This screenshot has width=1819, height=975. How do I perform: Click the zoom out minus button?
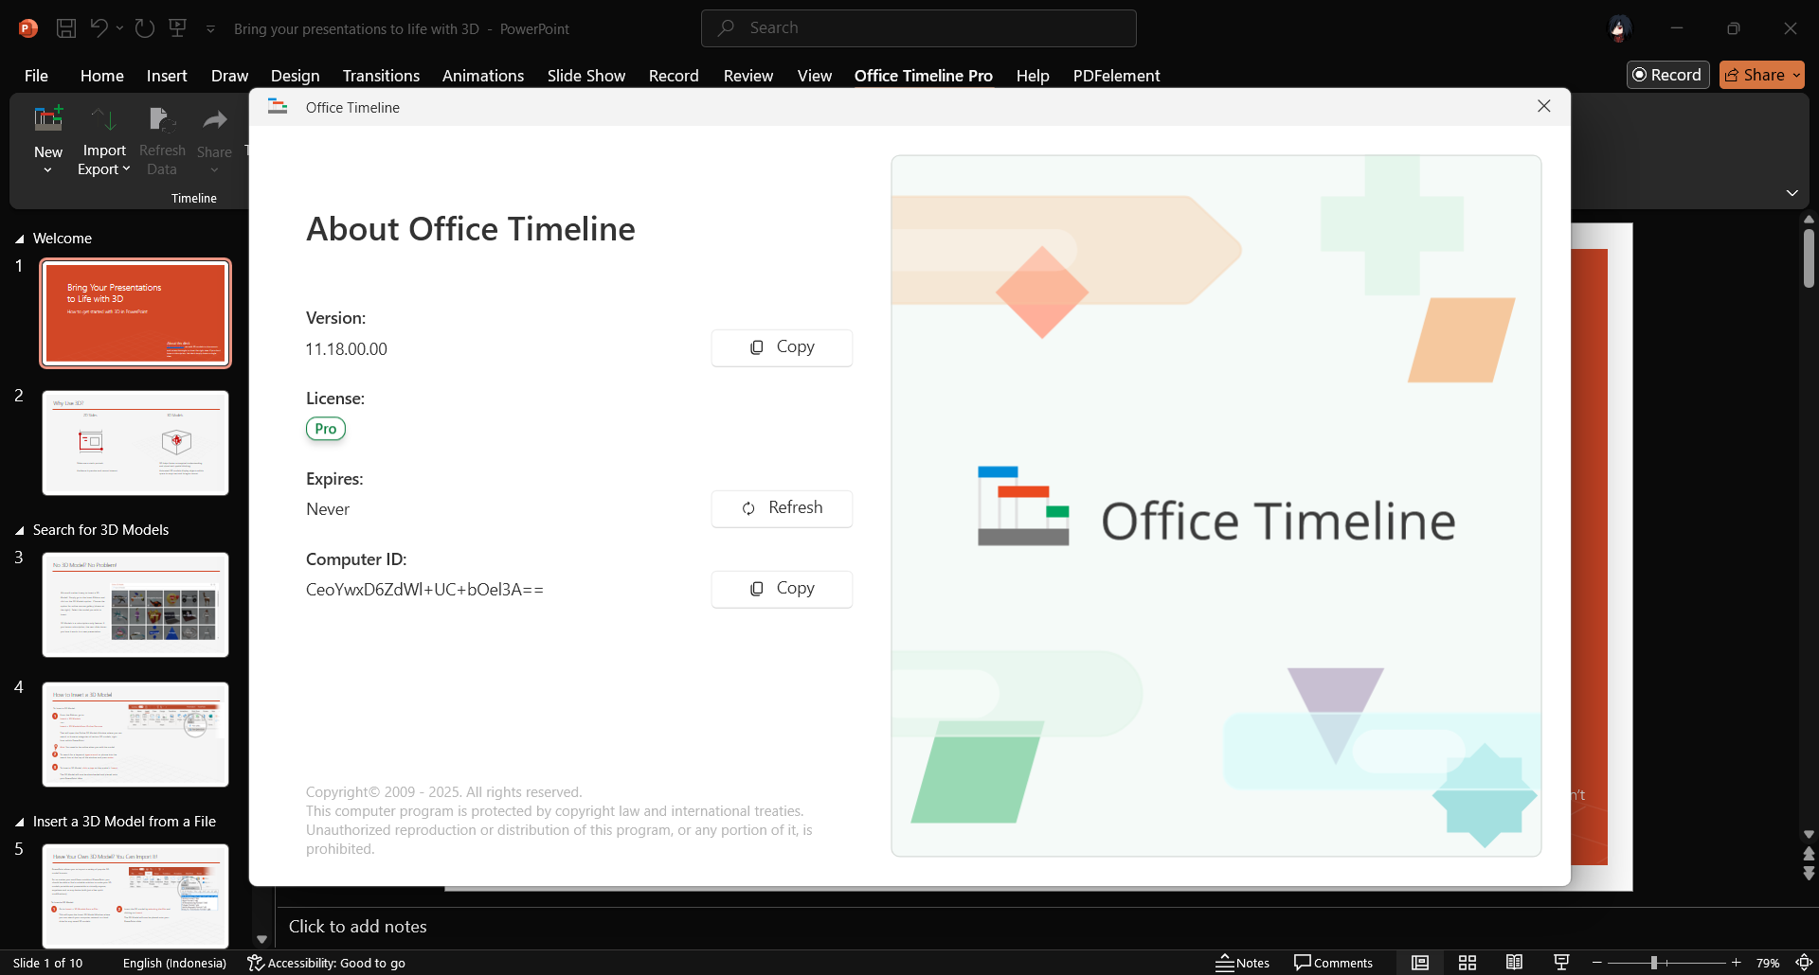point(1597,963)
